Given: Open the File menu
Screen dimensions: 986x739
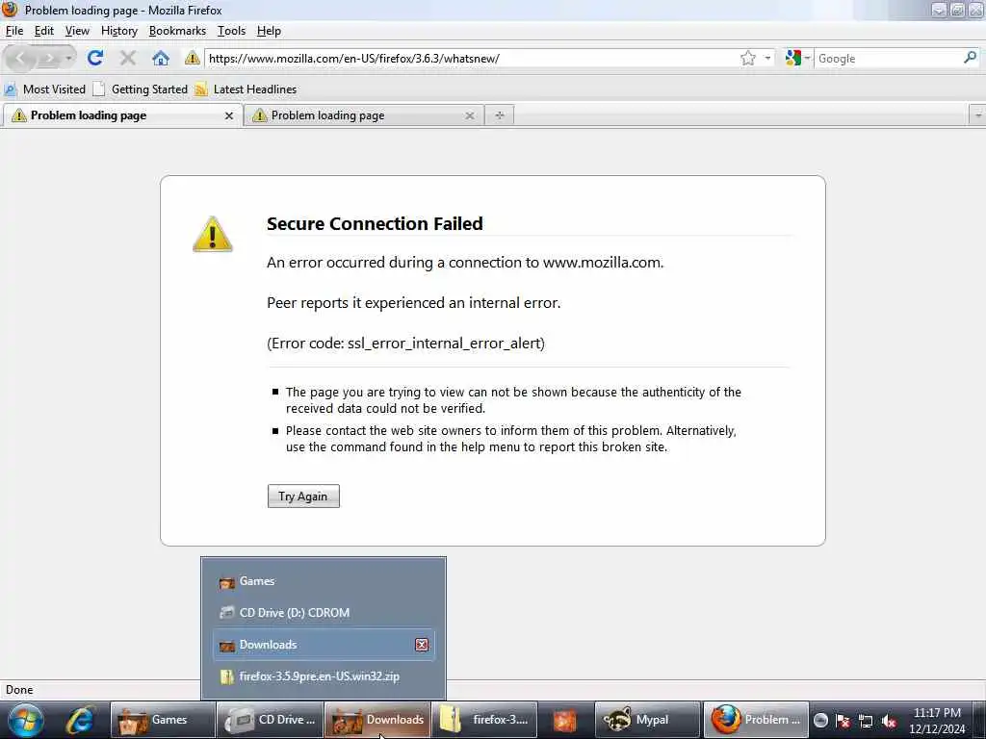Looking at the screenshot, I should point(13,31).
